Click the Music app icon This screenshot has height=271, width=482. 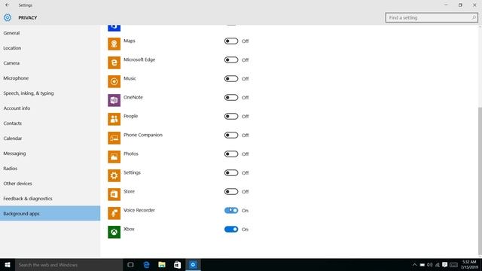click(x=114, y=81)
